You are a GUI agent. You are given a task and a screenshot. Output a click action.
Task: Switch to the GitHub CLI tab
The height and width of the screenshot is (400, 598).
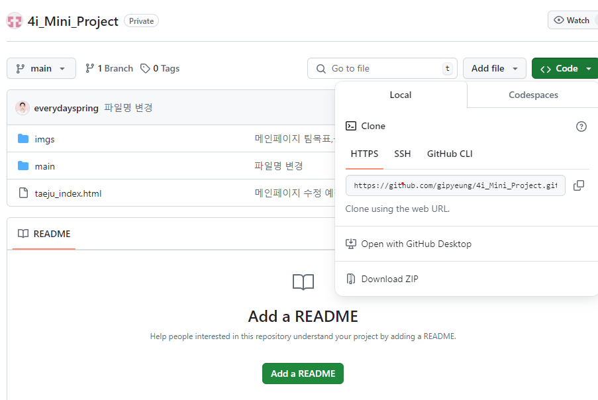click(449, 153)
